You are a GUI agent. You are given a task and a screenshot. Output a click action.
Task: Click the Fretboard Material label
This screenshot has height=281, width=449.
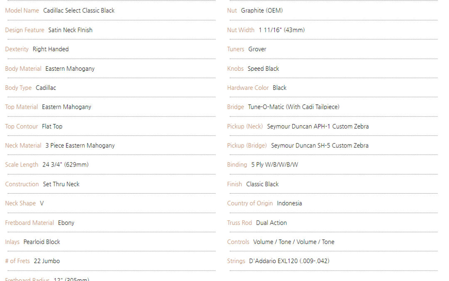pyautogui.click(x=30, y=223)
